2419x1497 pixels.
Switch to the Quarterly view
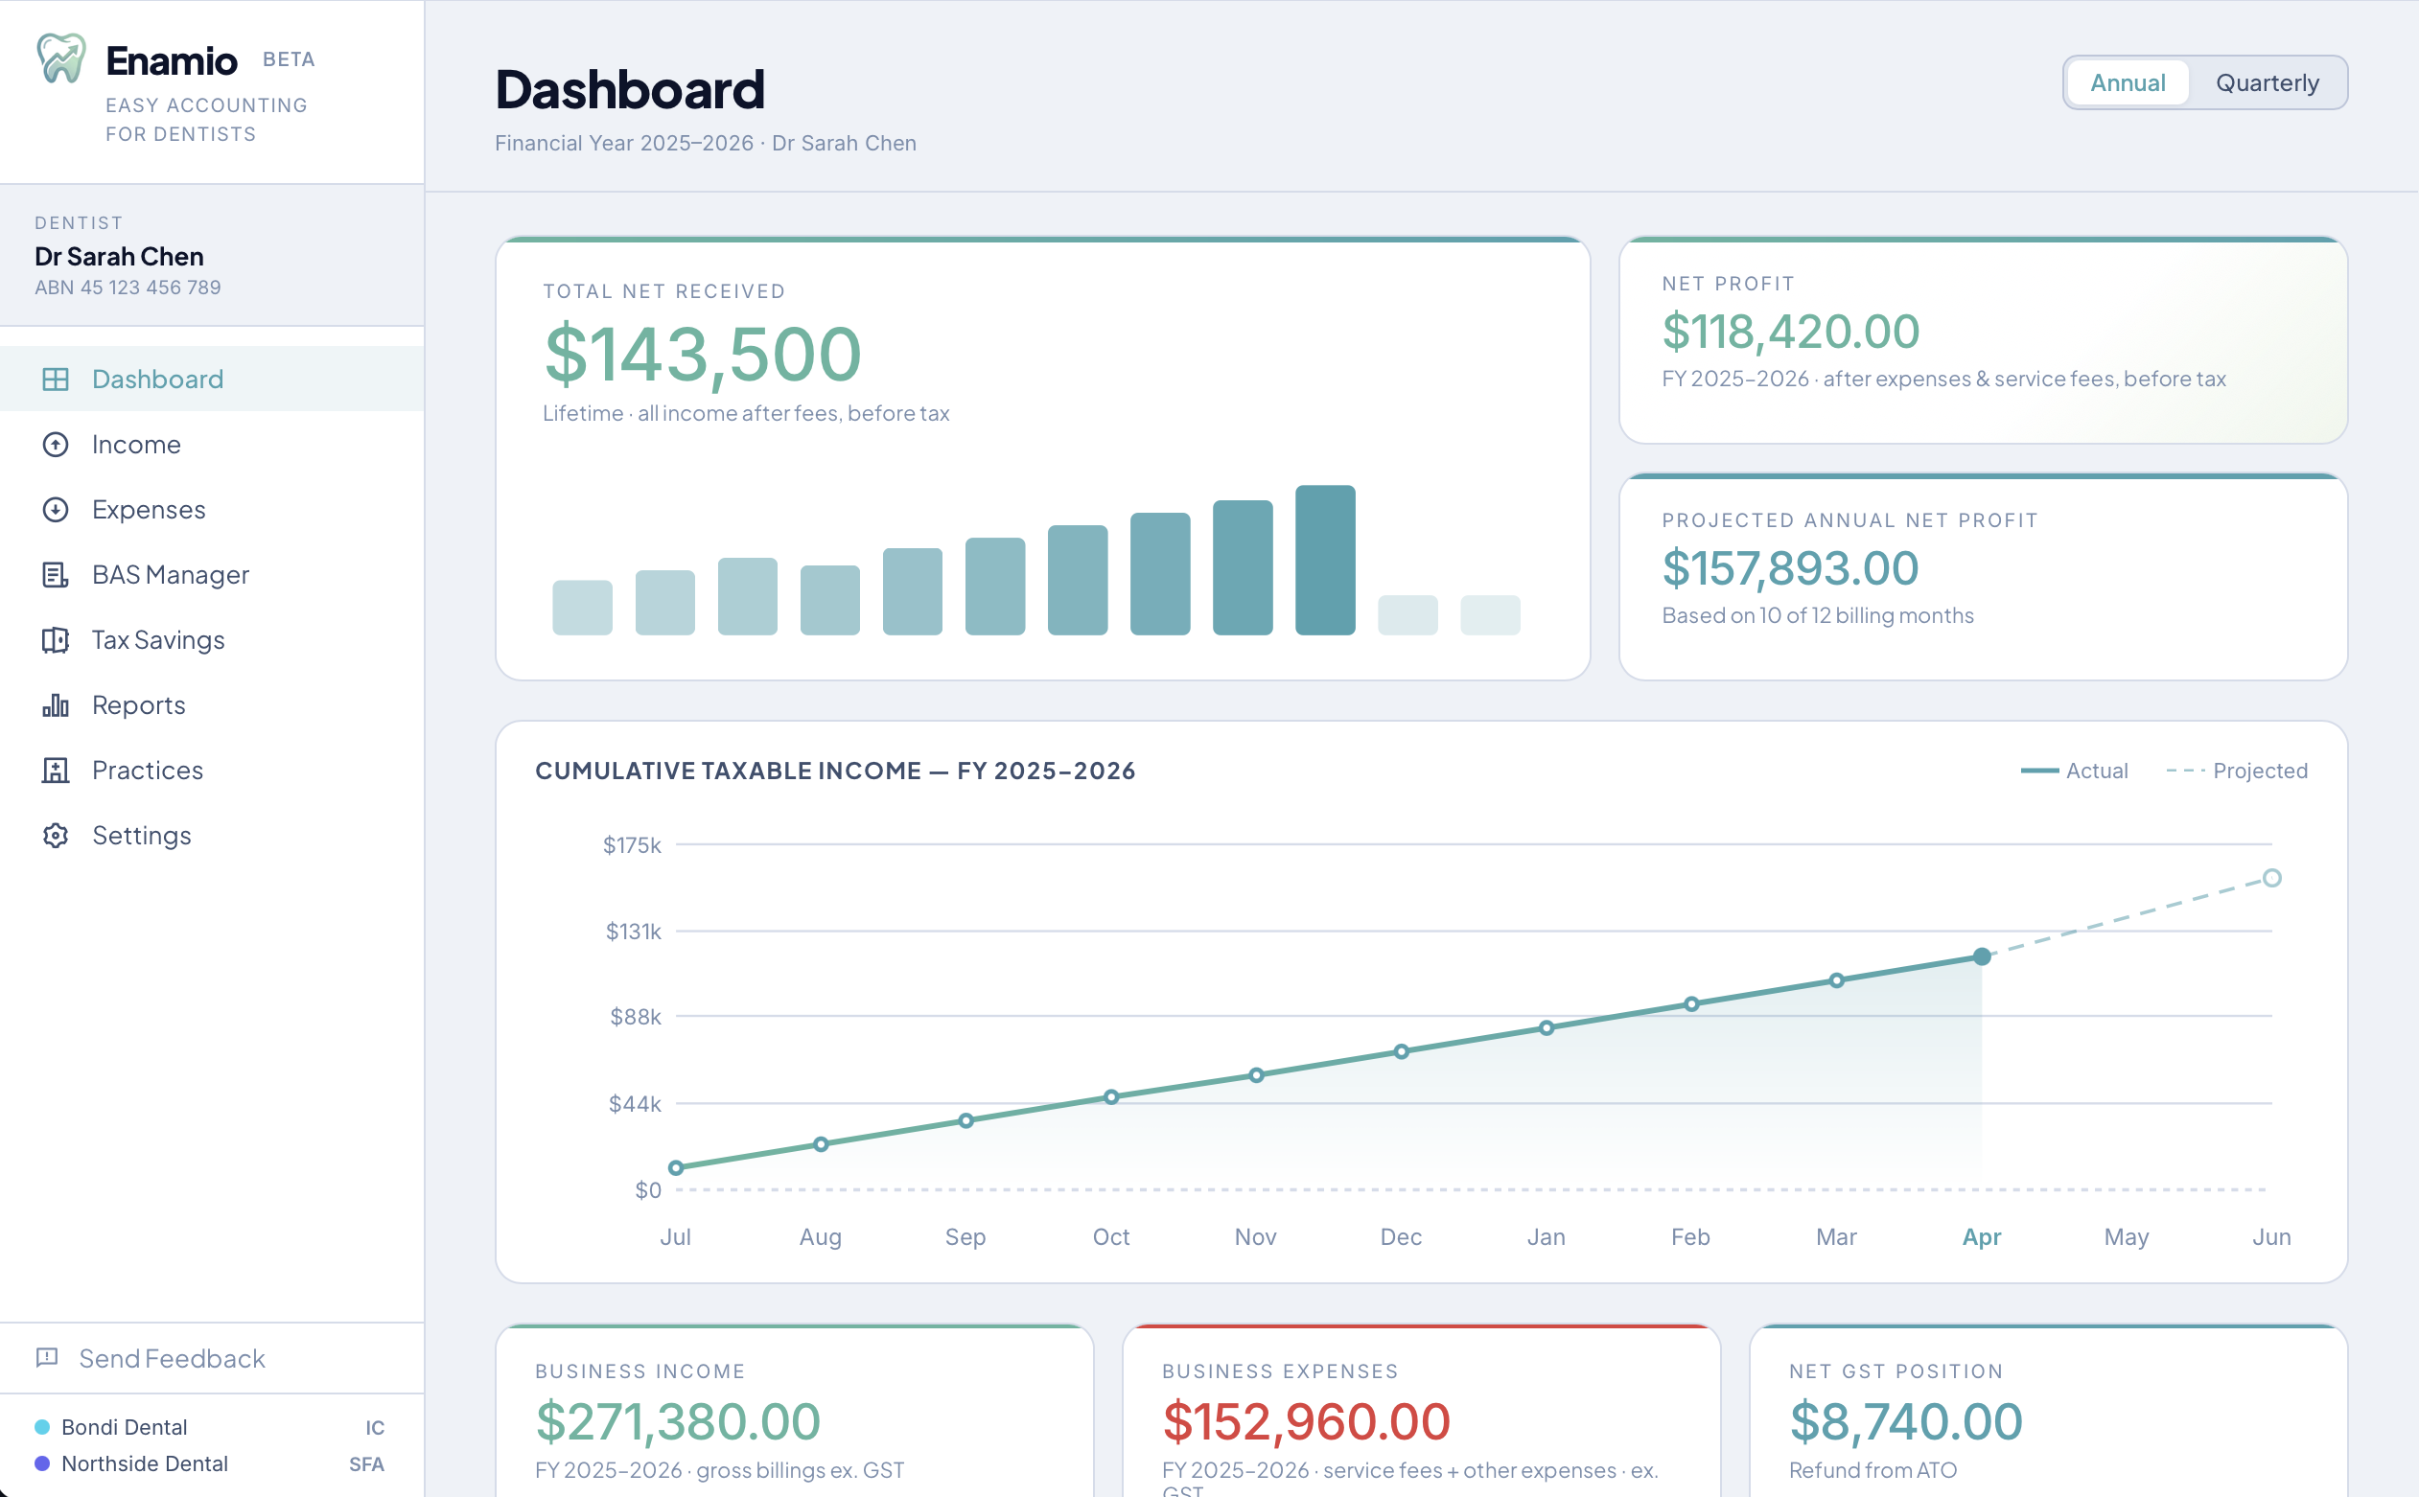click(x=2268, y=82)
